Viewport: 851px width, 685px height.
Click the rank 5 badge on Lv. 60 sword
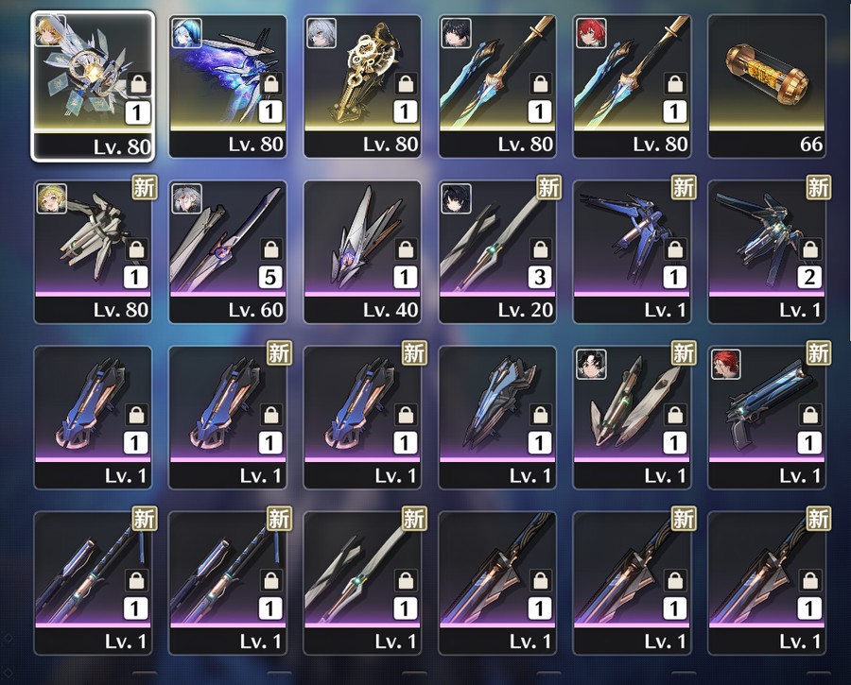click(x=270, y=277)
